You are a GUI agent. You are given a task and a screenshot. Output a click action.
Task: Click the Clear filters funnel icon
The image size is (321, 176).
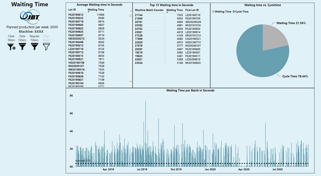pos(11,47)
